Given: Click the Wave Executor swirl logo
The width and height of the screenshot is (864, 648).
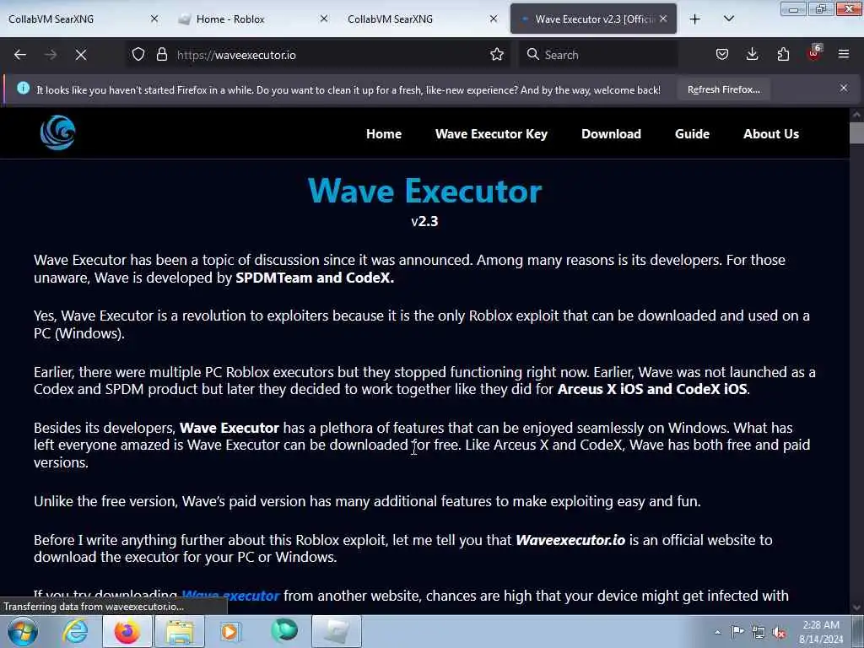Looking at the screenshot, I should point(58,132).
